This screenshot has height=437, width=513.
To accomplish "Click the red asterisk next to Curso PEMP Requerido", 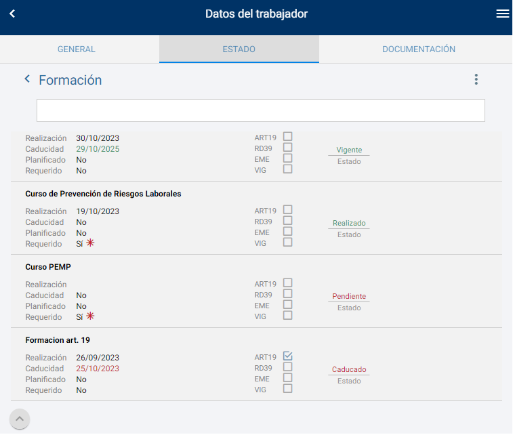I will (90, 316).
